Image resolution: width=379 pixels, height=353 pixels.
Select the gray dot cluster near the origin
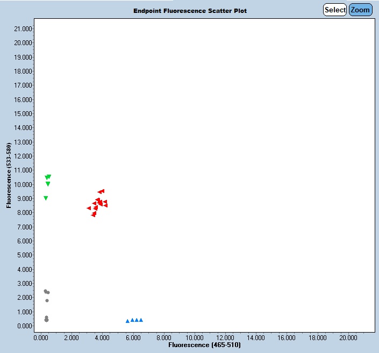coord(46,319)
